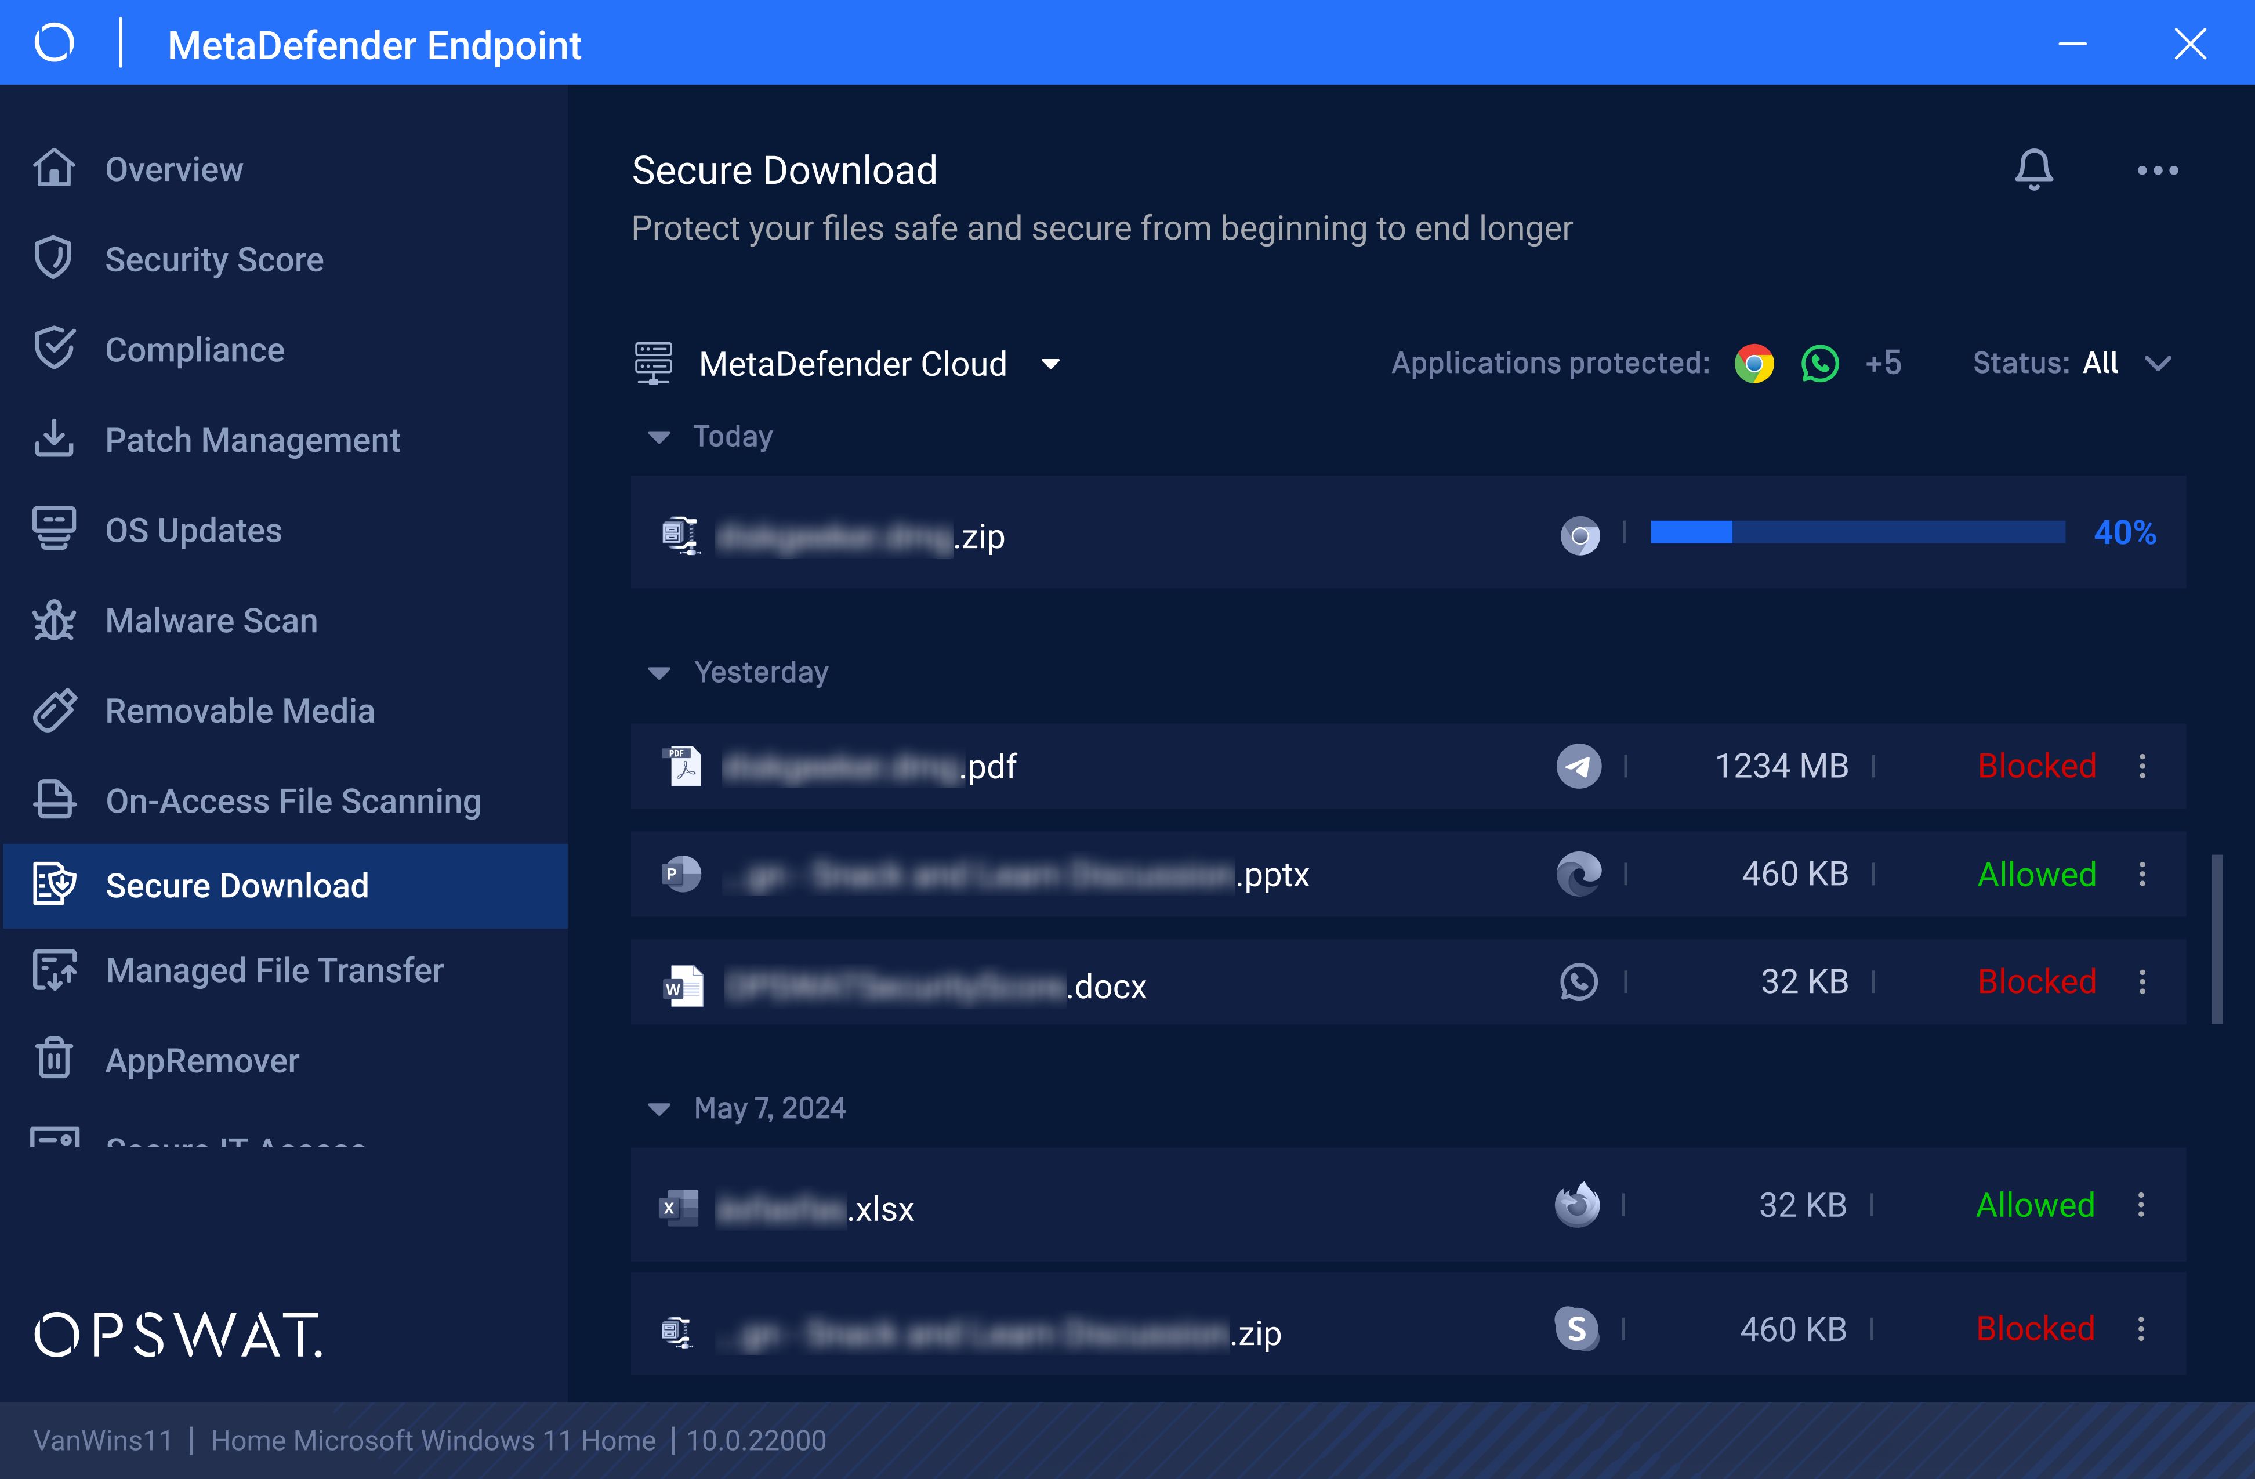This screenshot has height=1479, width=2255.
Task: Open kebab menu for the .docx file
Action: (2142, 981)
